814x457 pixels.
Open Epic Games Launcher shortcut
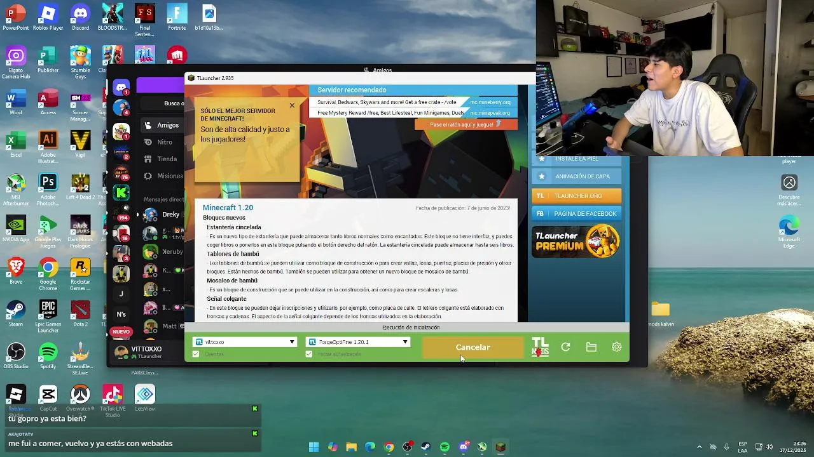click(x=48, y=317)
